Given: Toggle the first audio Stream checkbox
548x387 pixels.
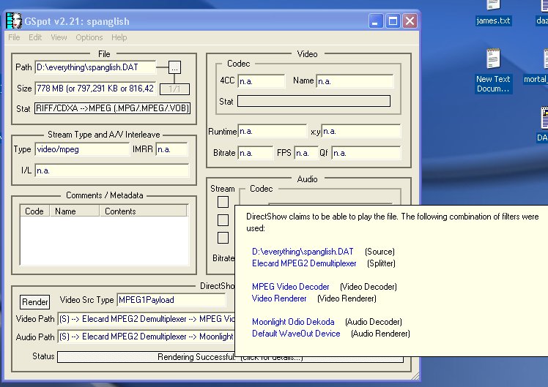Looking at the screenshot, I should (x=223, y=202).
